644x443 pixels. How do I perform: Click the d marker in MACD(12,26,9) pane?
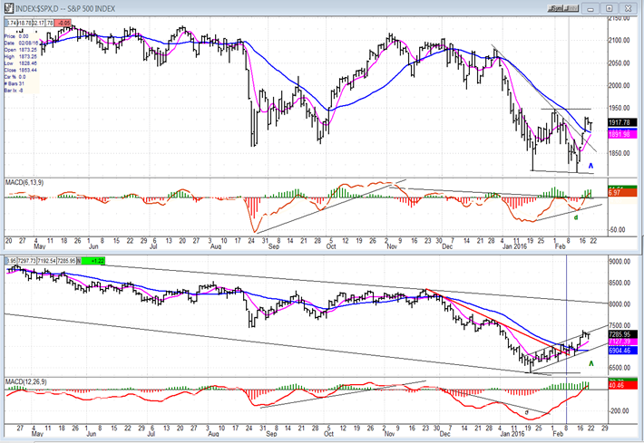526,412
